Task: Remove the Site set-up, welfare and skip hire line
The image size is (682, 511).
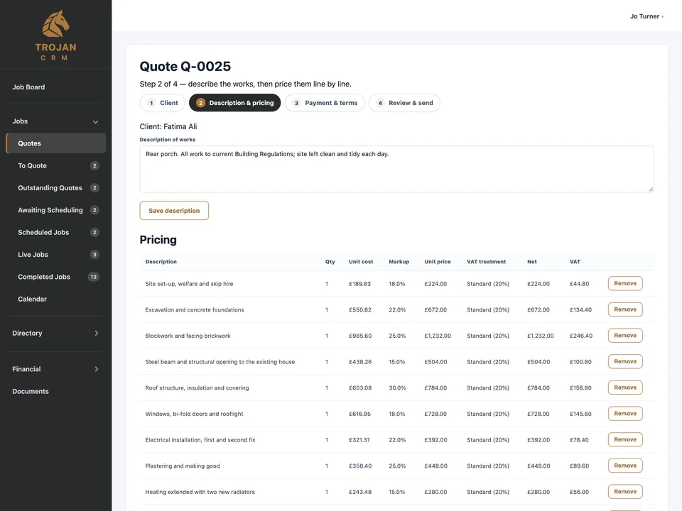Action: (x=625, y=283)
